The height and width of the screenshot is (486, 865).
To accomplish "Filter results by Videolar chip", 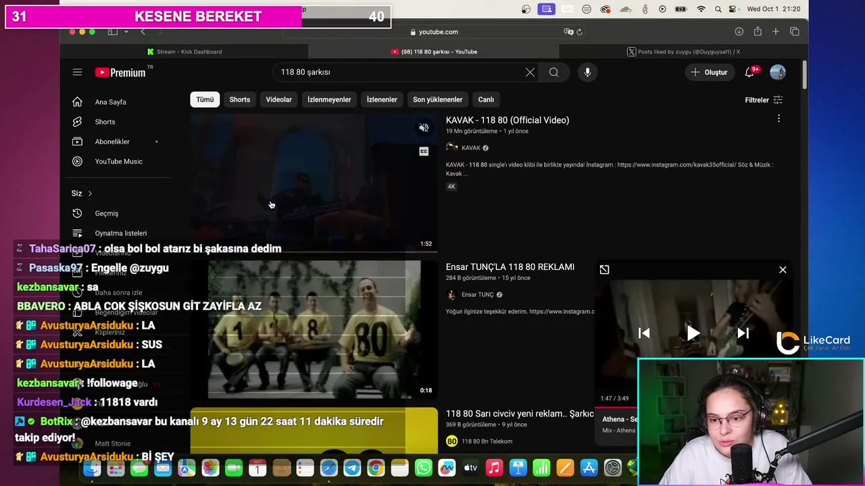I will point(278,99).
